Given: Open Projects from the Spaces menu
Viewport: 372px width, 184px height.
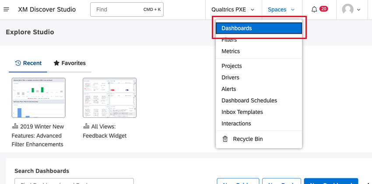Looking at the screenshot, I should pos(232,66).
